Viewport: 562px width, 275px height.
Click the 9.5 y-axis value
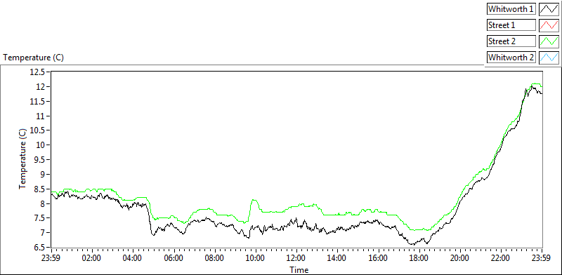coord(39,160)
